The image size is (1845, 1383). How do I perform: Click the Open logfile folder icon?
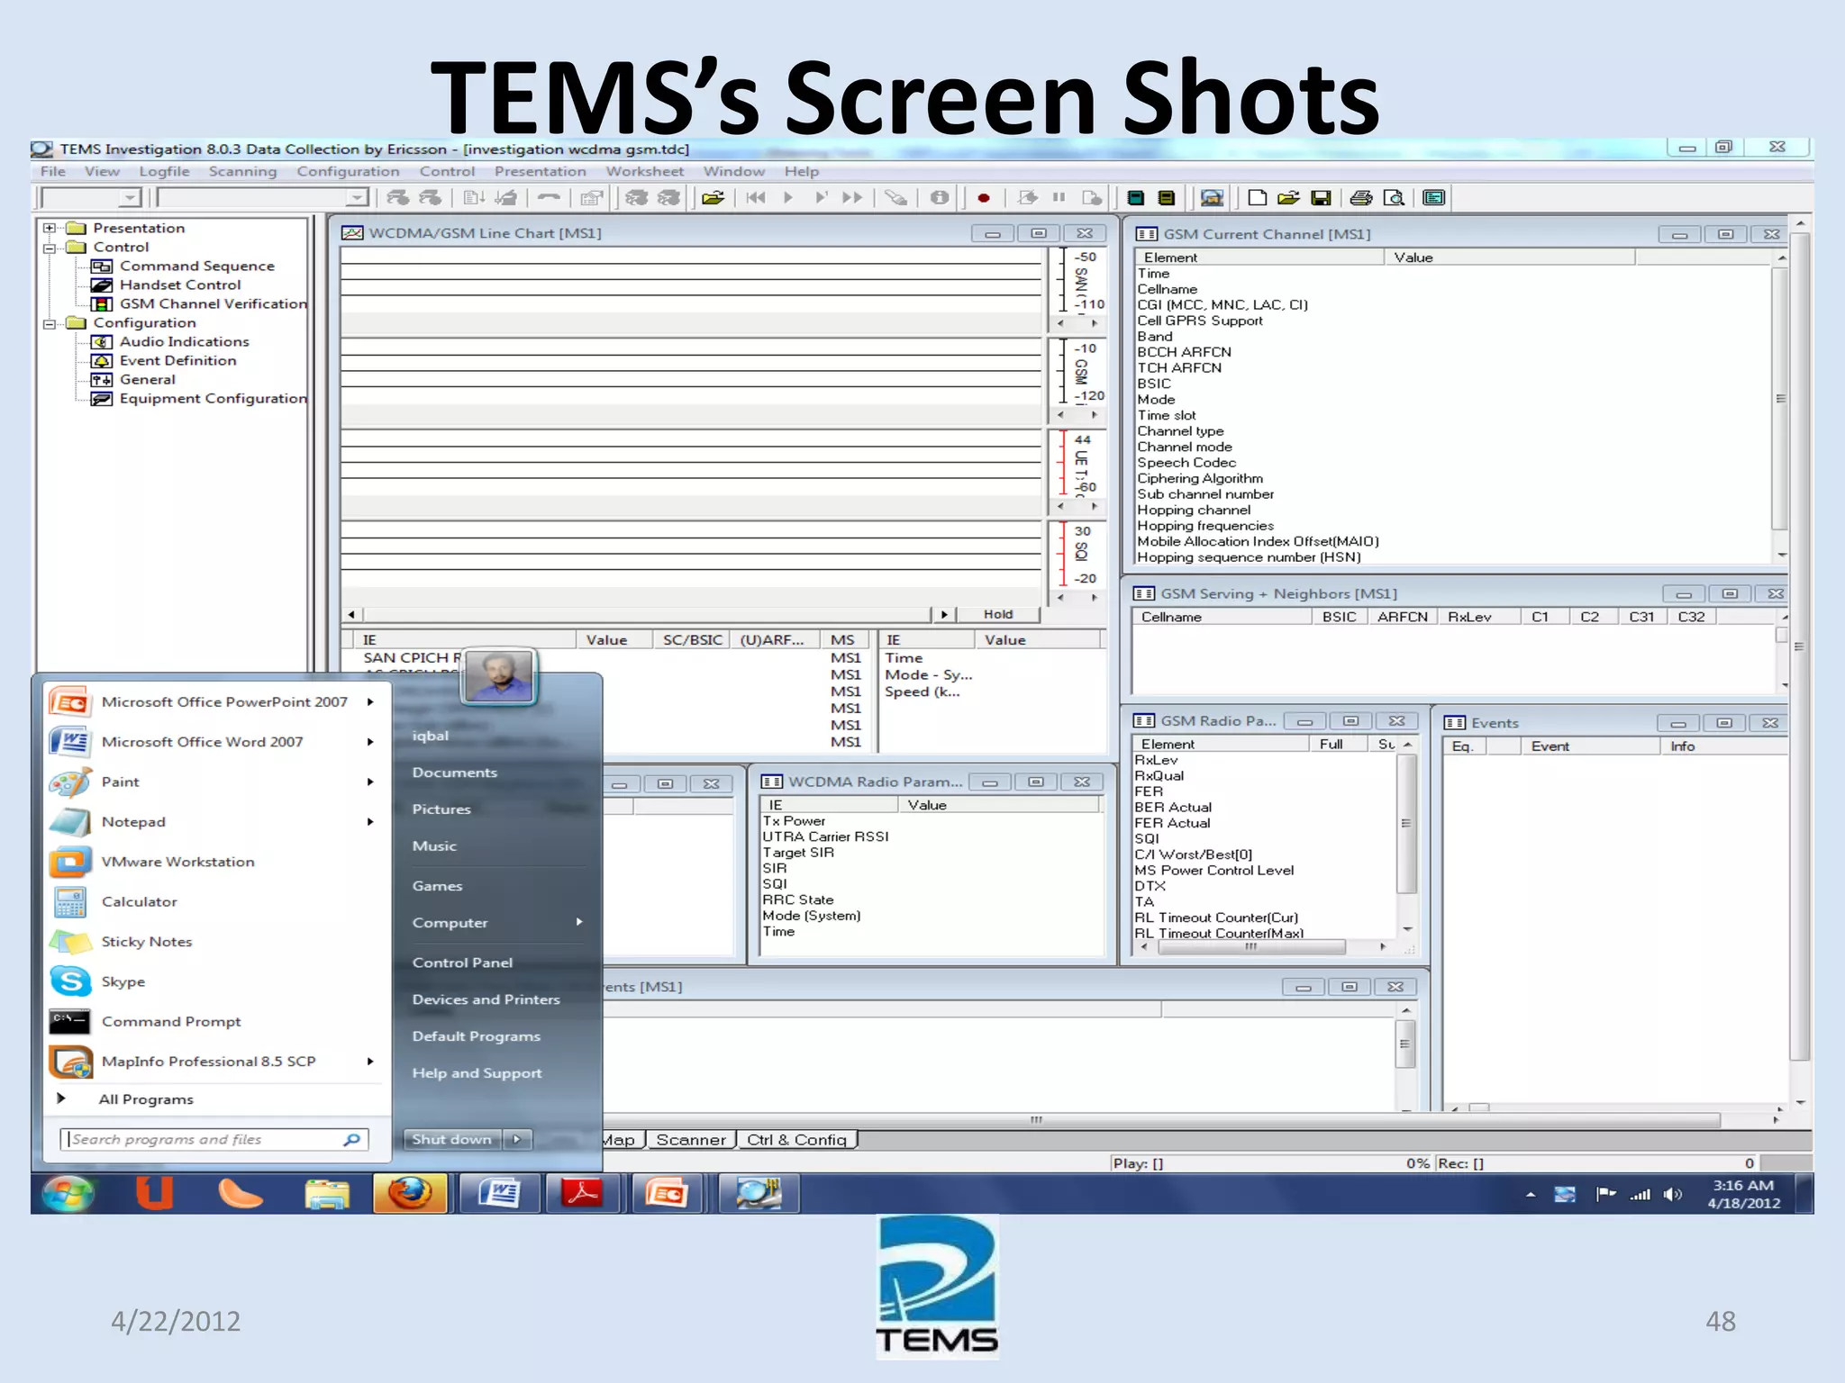point(713,198)
